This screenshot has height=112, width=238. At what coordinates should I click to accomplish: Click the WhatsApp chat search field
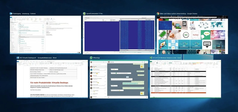tap(98, 64)
